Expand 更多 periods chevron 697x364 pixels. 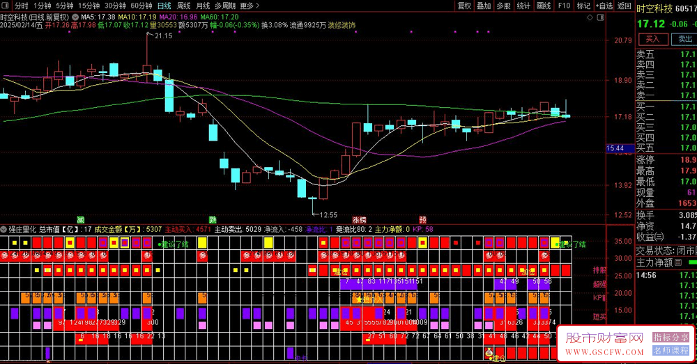click(x=257, y=6)
